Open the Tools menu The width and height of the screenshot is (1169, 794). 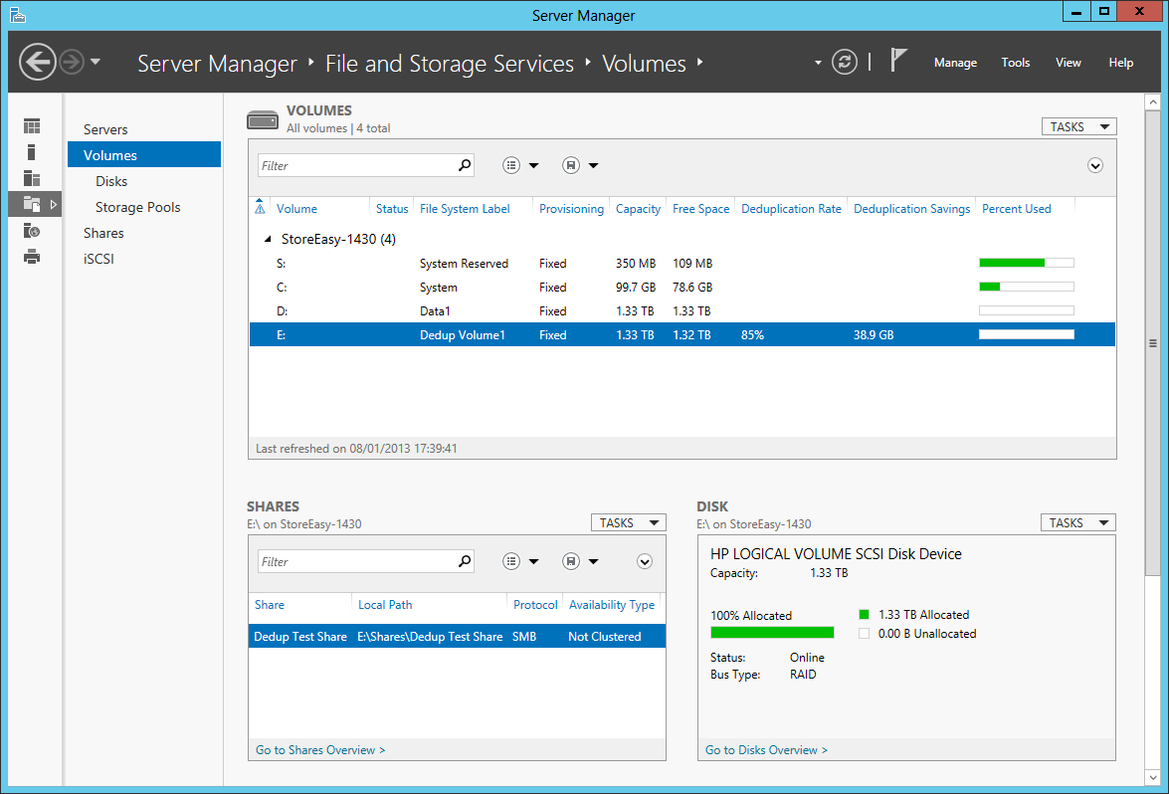click(1015, 62)
